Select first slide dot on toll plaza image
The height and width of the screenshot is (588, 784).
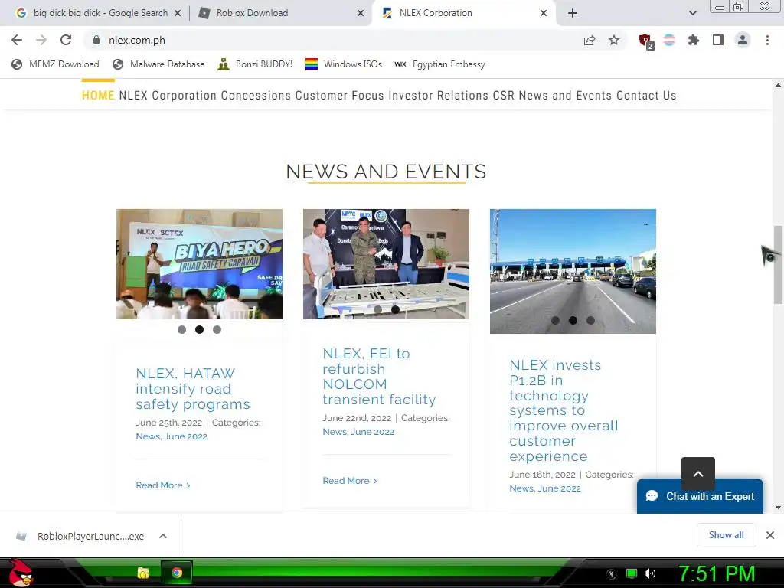click(x=556, y=320)
